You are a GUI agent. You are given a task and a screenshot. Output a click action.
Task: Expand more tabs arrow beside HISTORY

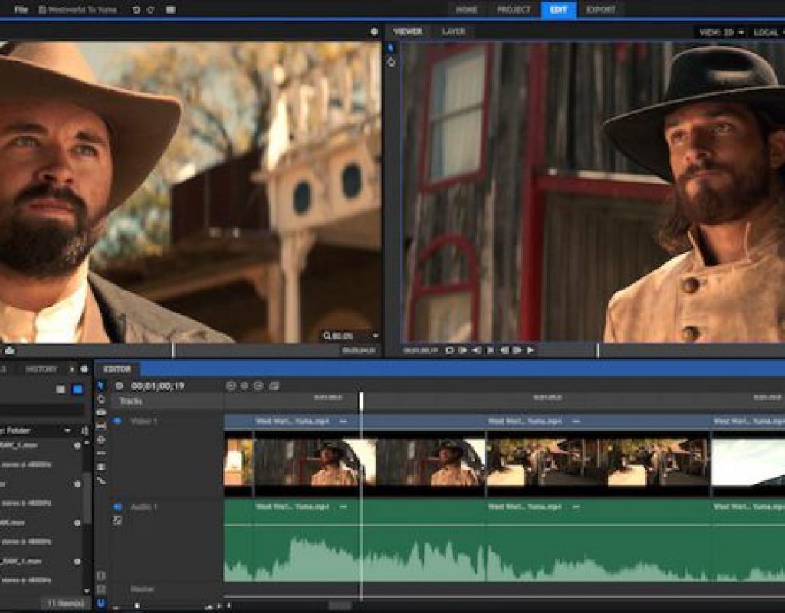pos(71,369)
